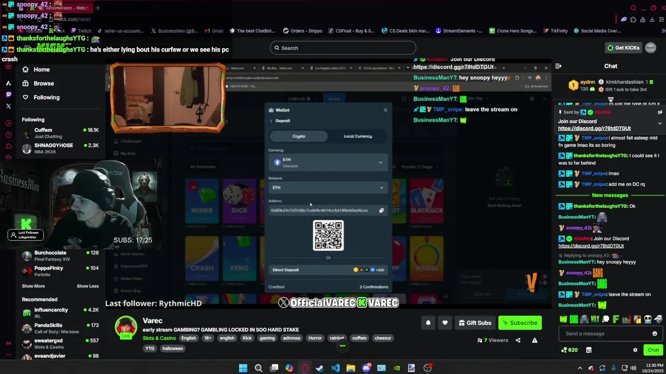Open volume control in system tray
The image size is (666, 374).
(x=633, y=368)
